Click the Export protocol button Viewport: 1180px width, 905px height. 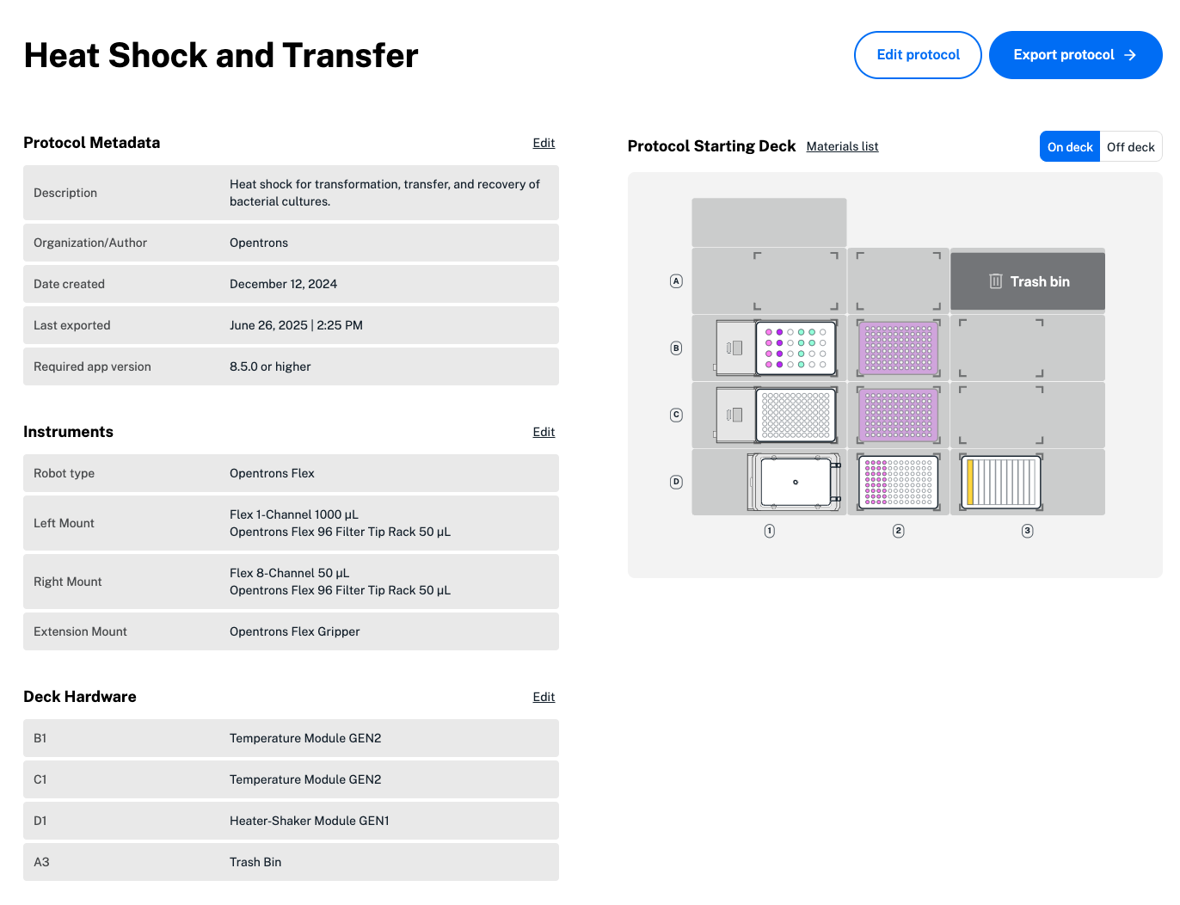click(1075, 55)
